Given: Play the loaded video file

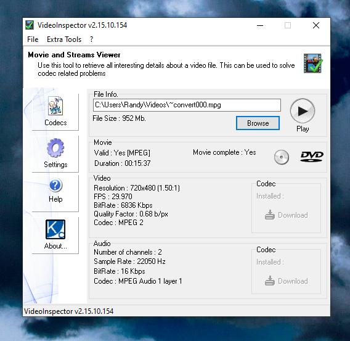Looking at the screenshot, I should point(303,111).
